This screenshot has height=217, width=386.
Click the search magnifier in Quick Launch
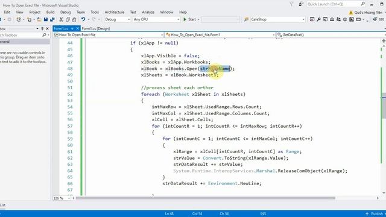(362, 4)
